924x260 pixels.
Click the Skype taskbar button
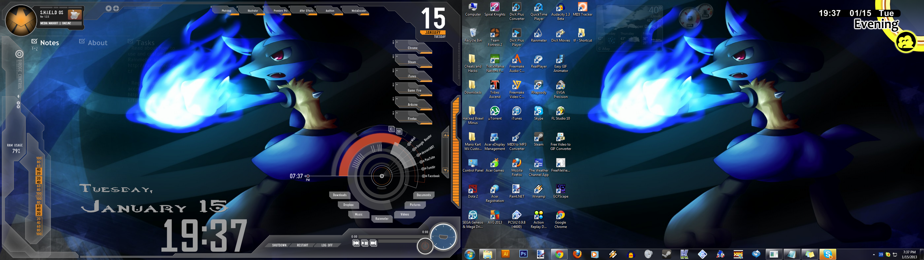pos(828,254)
